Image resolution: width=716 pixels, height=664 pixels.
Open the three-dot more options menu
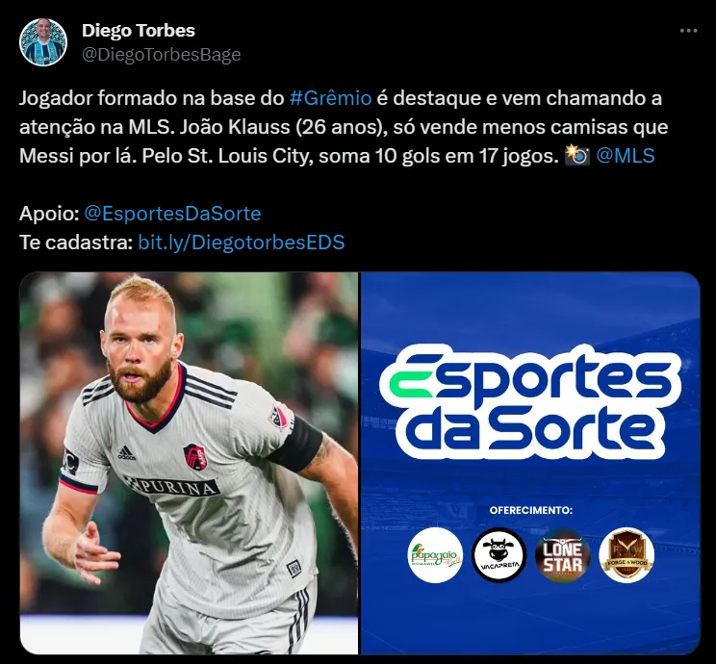click(688, 31)
